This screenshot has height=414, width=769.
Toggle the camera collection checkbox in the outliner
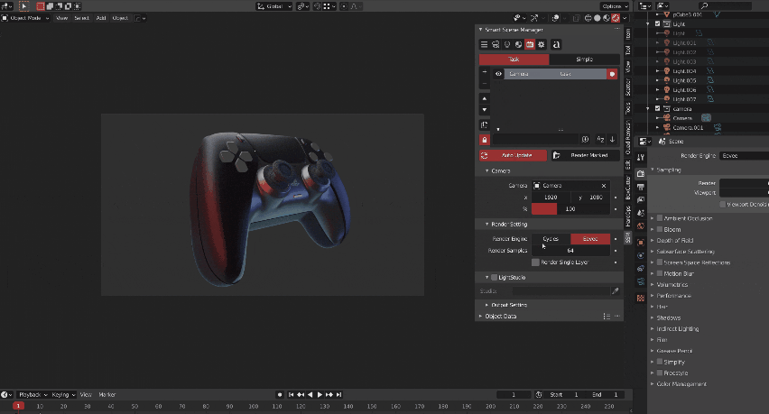[x=658, y=109]
